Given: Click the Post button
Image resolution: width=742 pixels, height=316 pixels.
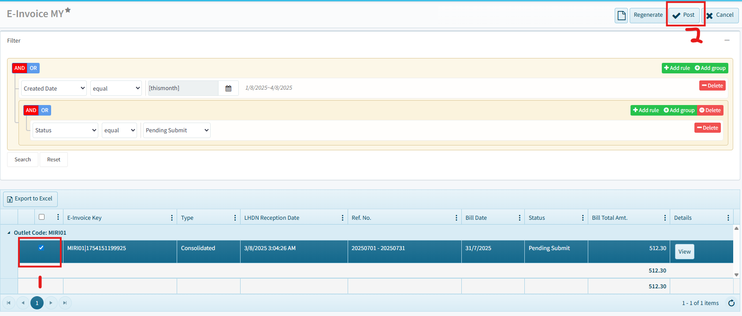Looking at the screenshot, I should 684,15.
